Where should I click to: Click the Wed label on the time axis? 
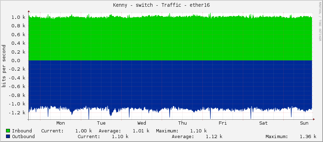[142, 123]
